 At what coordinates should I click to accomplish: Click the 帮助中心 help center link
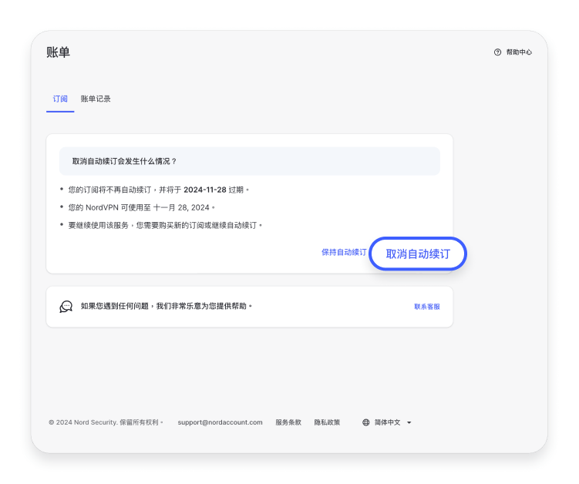pyautogui.click(x=519, y=52)
